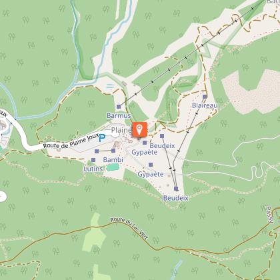The image size is (280, 280).
Task: Click the Bambi lift label
Action: coord(113,160)
